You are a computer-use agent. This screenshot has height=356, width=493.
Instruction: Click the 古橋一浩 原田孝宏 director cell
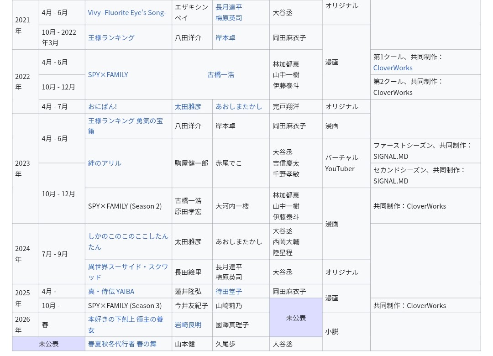[192, 206]
